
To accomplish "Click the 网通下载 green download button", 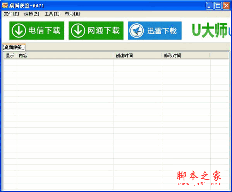I will point(96,31).
